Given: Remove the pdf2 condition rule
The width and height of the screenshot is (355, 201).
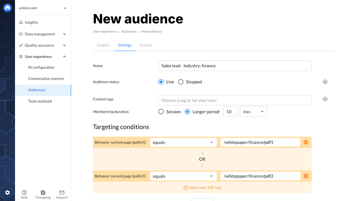Looking at the screenshot, I should 306,176.
